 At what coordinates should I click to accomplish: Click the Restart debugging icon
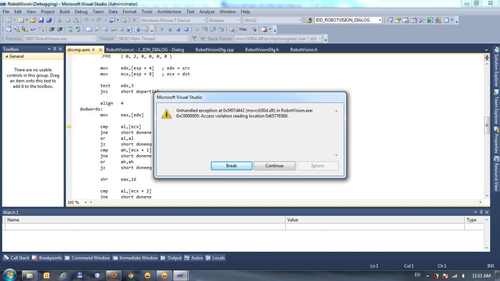point(186,29)
